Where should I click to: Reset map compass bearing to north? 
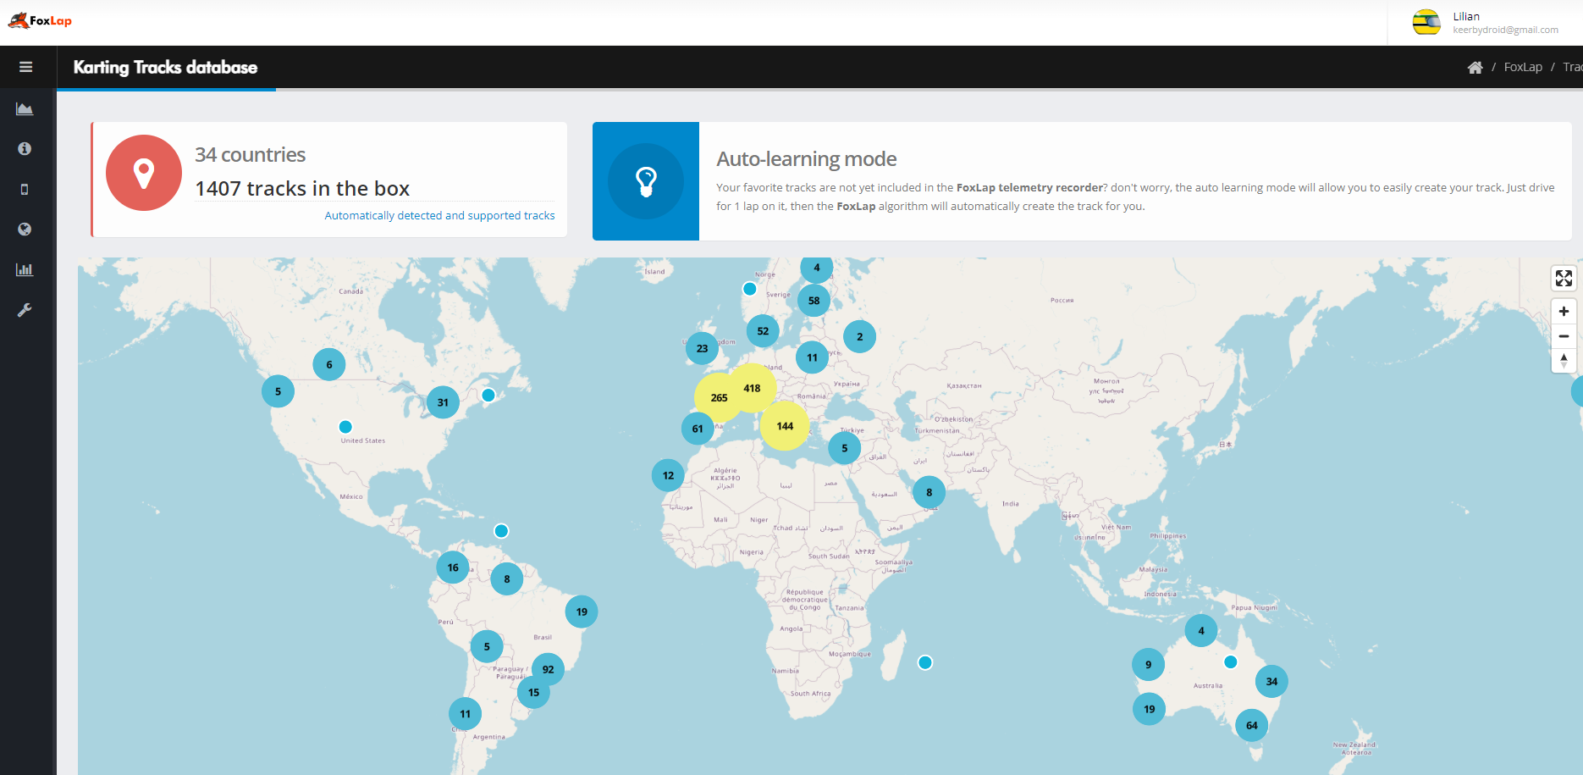(1563, 361)
